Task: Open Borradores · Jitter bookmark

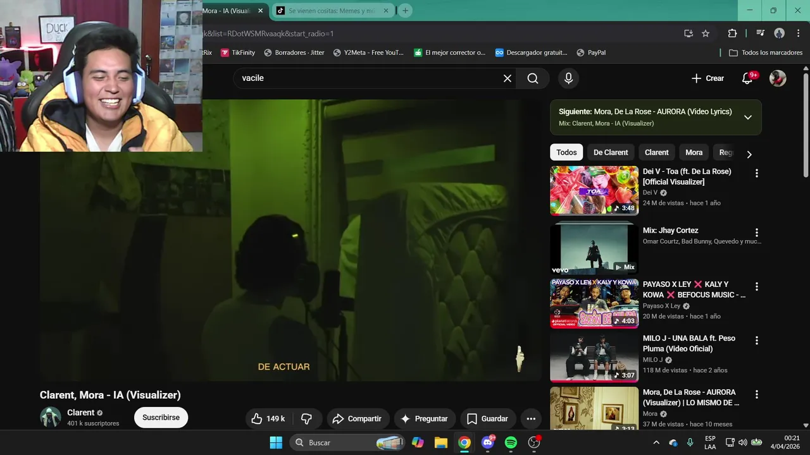Action: pyautogui.click(x=294, y=52)
